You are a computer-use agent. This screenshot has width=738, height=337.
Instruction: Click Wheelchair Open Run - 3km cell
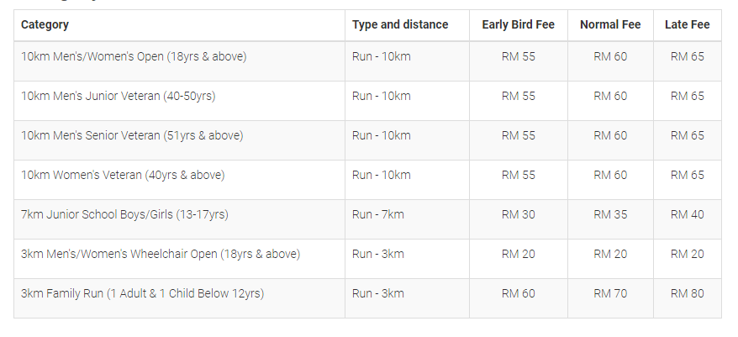(378, 254)
